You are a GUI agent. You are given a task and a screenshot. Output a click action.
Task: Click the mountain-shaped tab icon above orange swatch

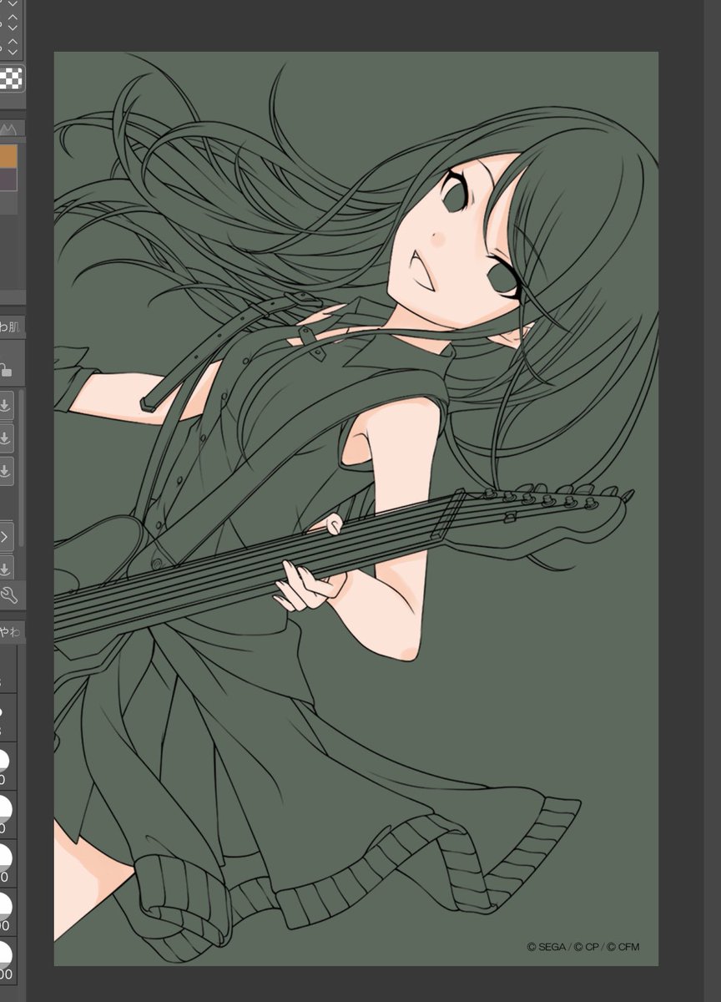tap(8, 129)
